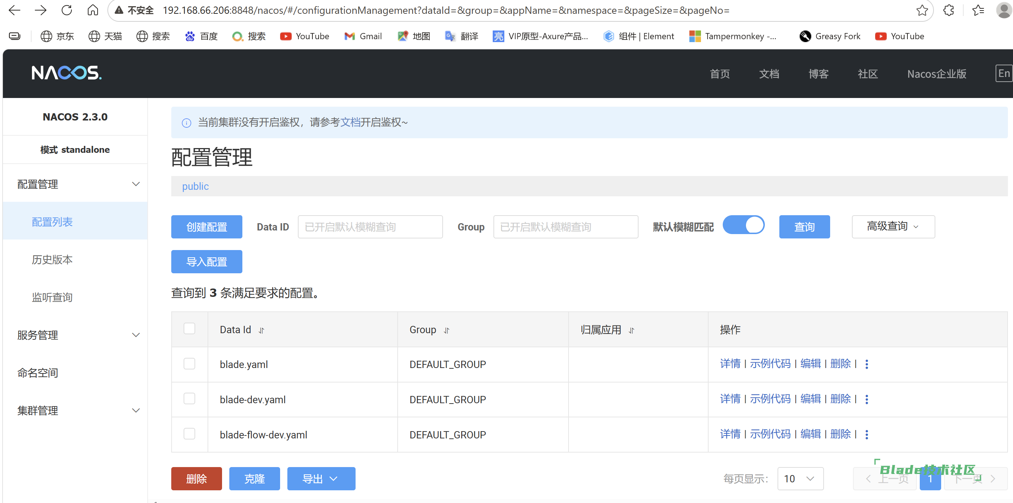Click the browser refresh icon

pos(67,10)
